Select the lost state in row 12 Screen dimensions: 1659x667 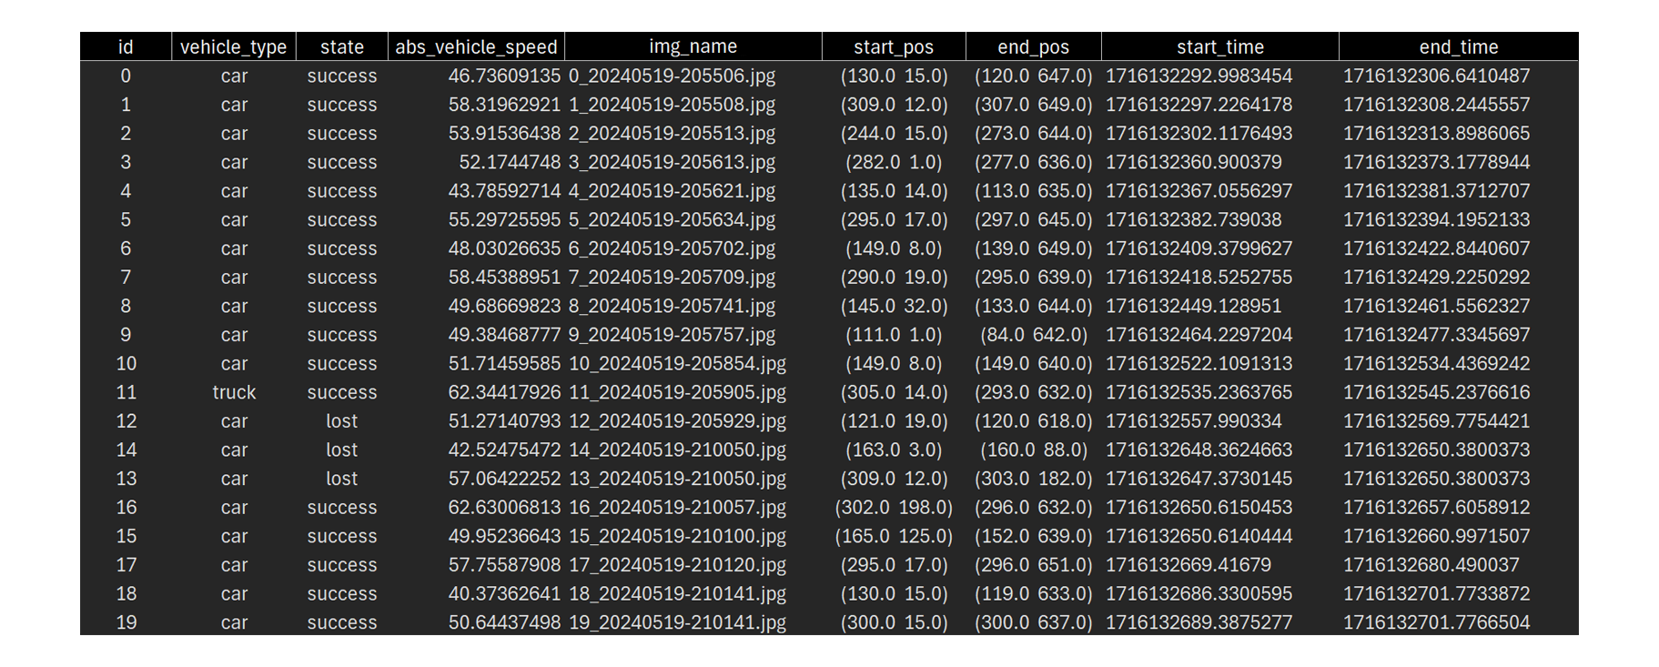[x=342, y=421]
